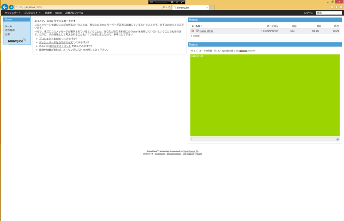Screen dimensions: 344x221
Task: Click red alert icon for Game of Life
Action: (x=193, y=31)
